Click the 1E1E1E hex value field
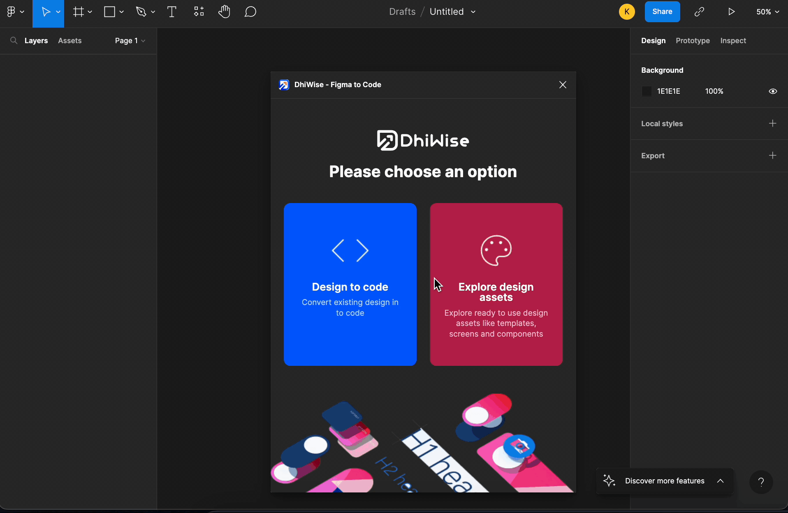 tap(669, 91)
